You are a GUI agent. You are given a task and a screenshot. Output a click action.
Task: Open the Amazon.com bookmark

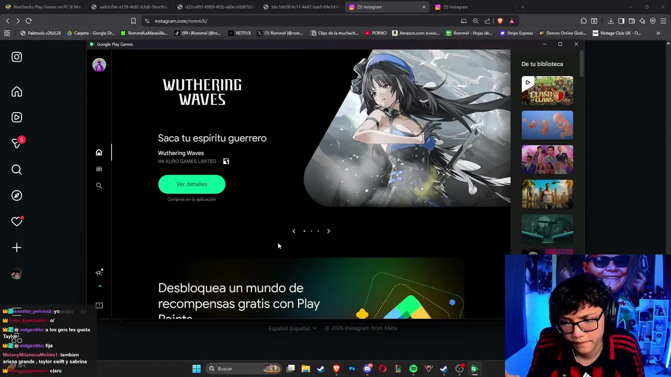point(416,33)
